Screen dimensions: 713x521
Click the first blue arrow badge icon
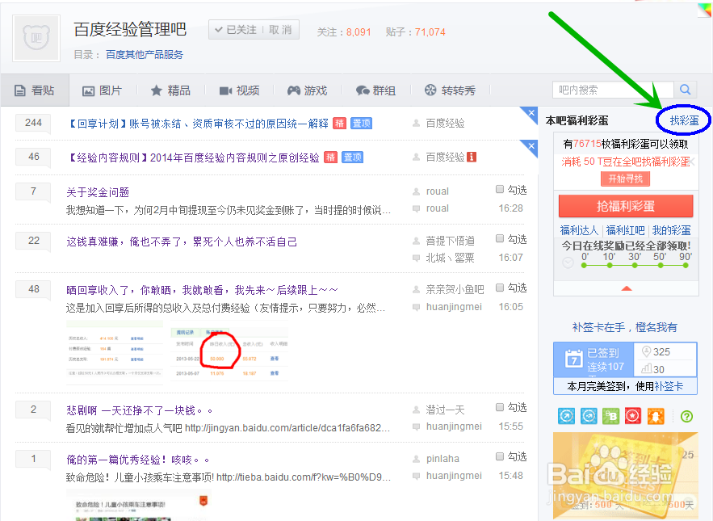tap(567, 416)
